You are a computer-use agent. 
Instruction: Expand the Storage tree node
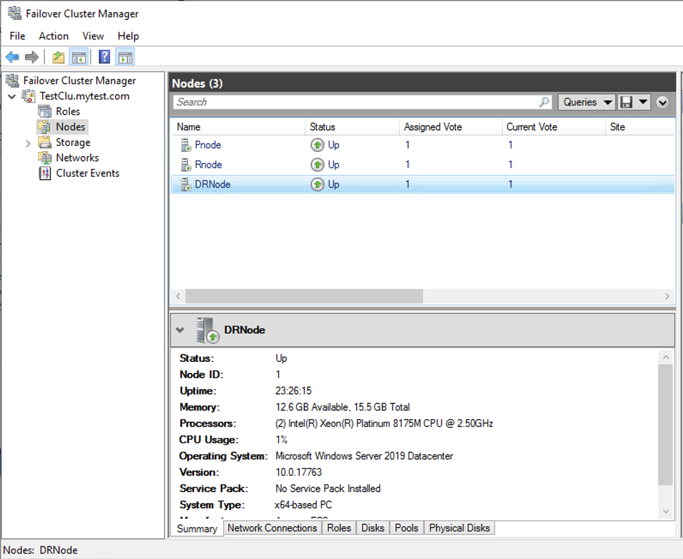click(x=28, y=143)
